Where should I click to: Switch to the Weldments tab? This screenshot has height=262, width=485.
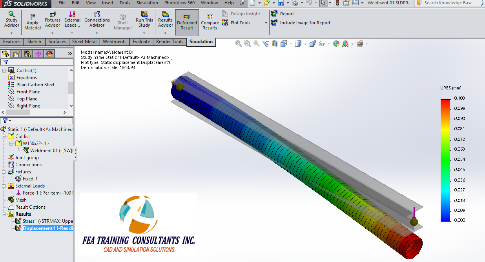point(114,42)
